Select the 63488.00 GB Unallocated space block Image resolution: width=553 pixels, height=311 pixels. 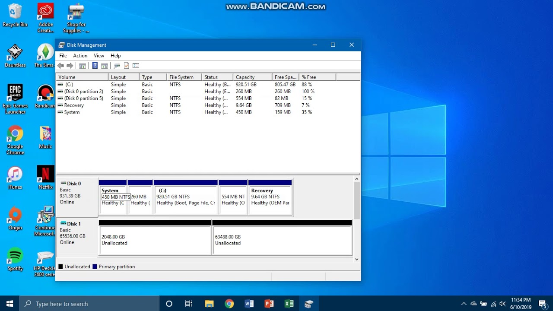click(282, 238)
